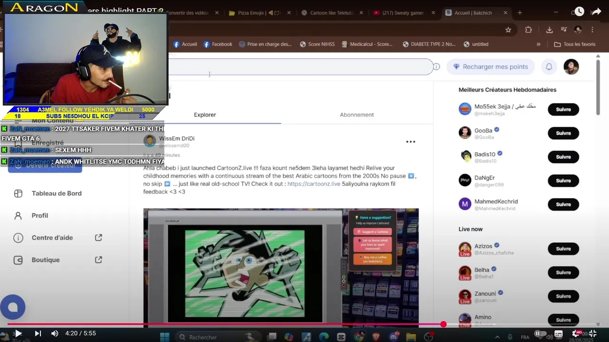Open DIABETE TYPE 2 bookmark

click(x=429, y=44)
